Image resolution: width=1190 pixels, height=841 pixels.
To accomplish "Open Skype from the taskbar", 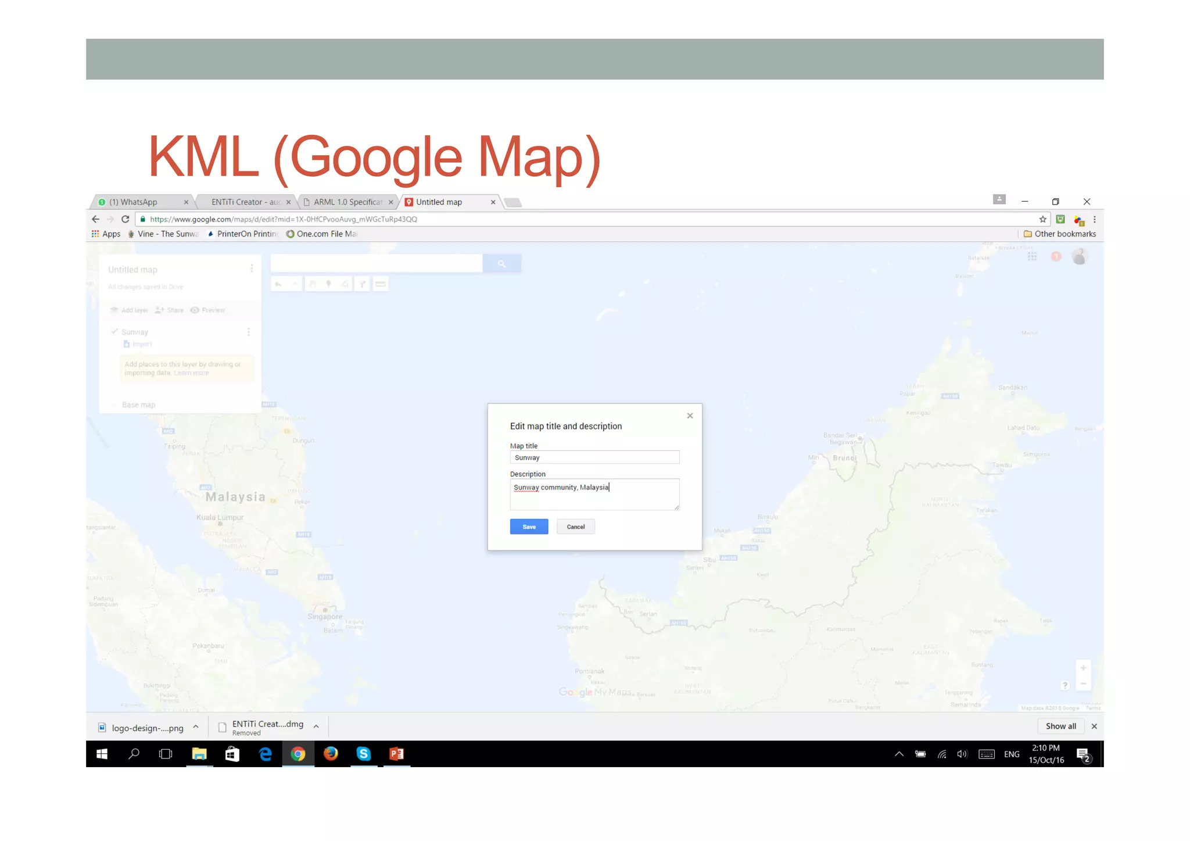I will pos(364,754).
